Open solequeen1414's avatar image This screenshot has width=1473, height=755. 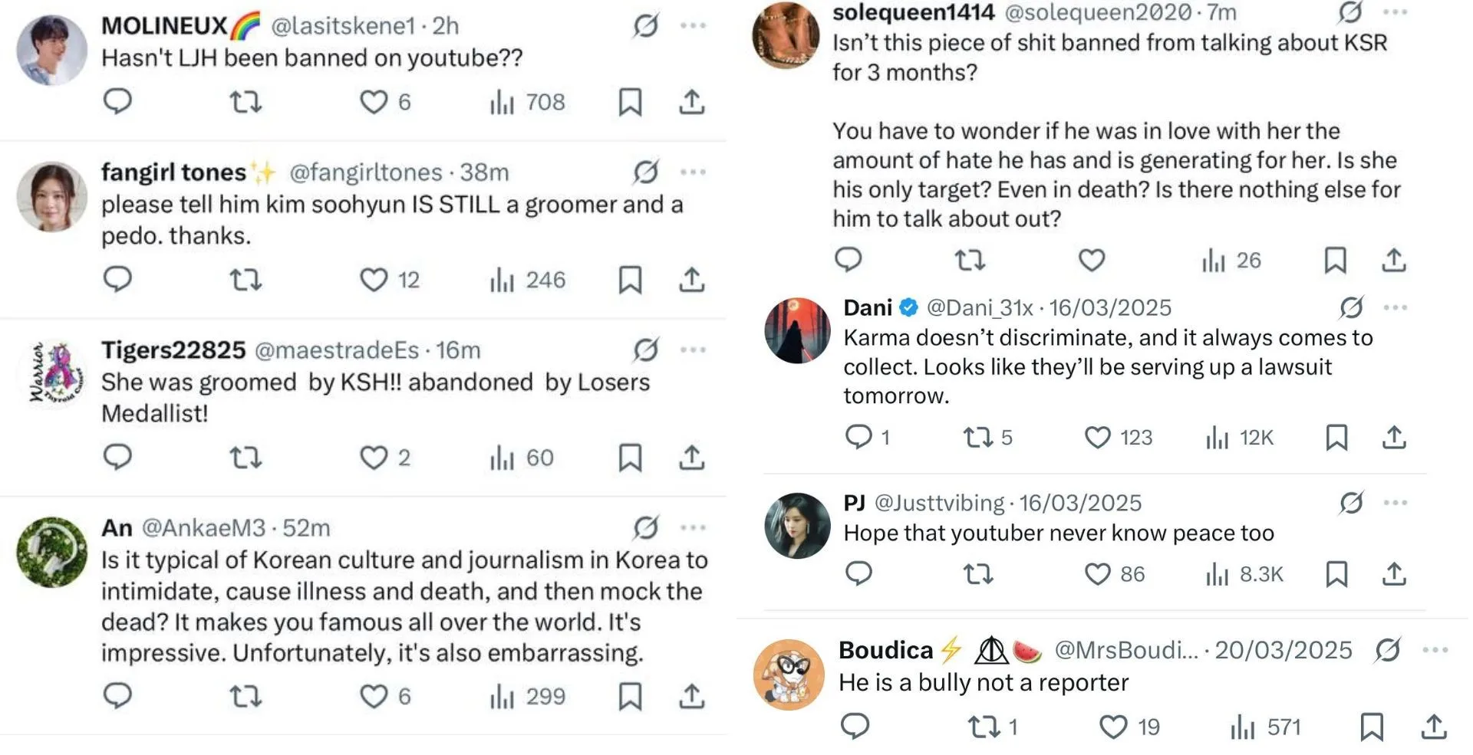pyautogui.click(x=786, y=36)
